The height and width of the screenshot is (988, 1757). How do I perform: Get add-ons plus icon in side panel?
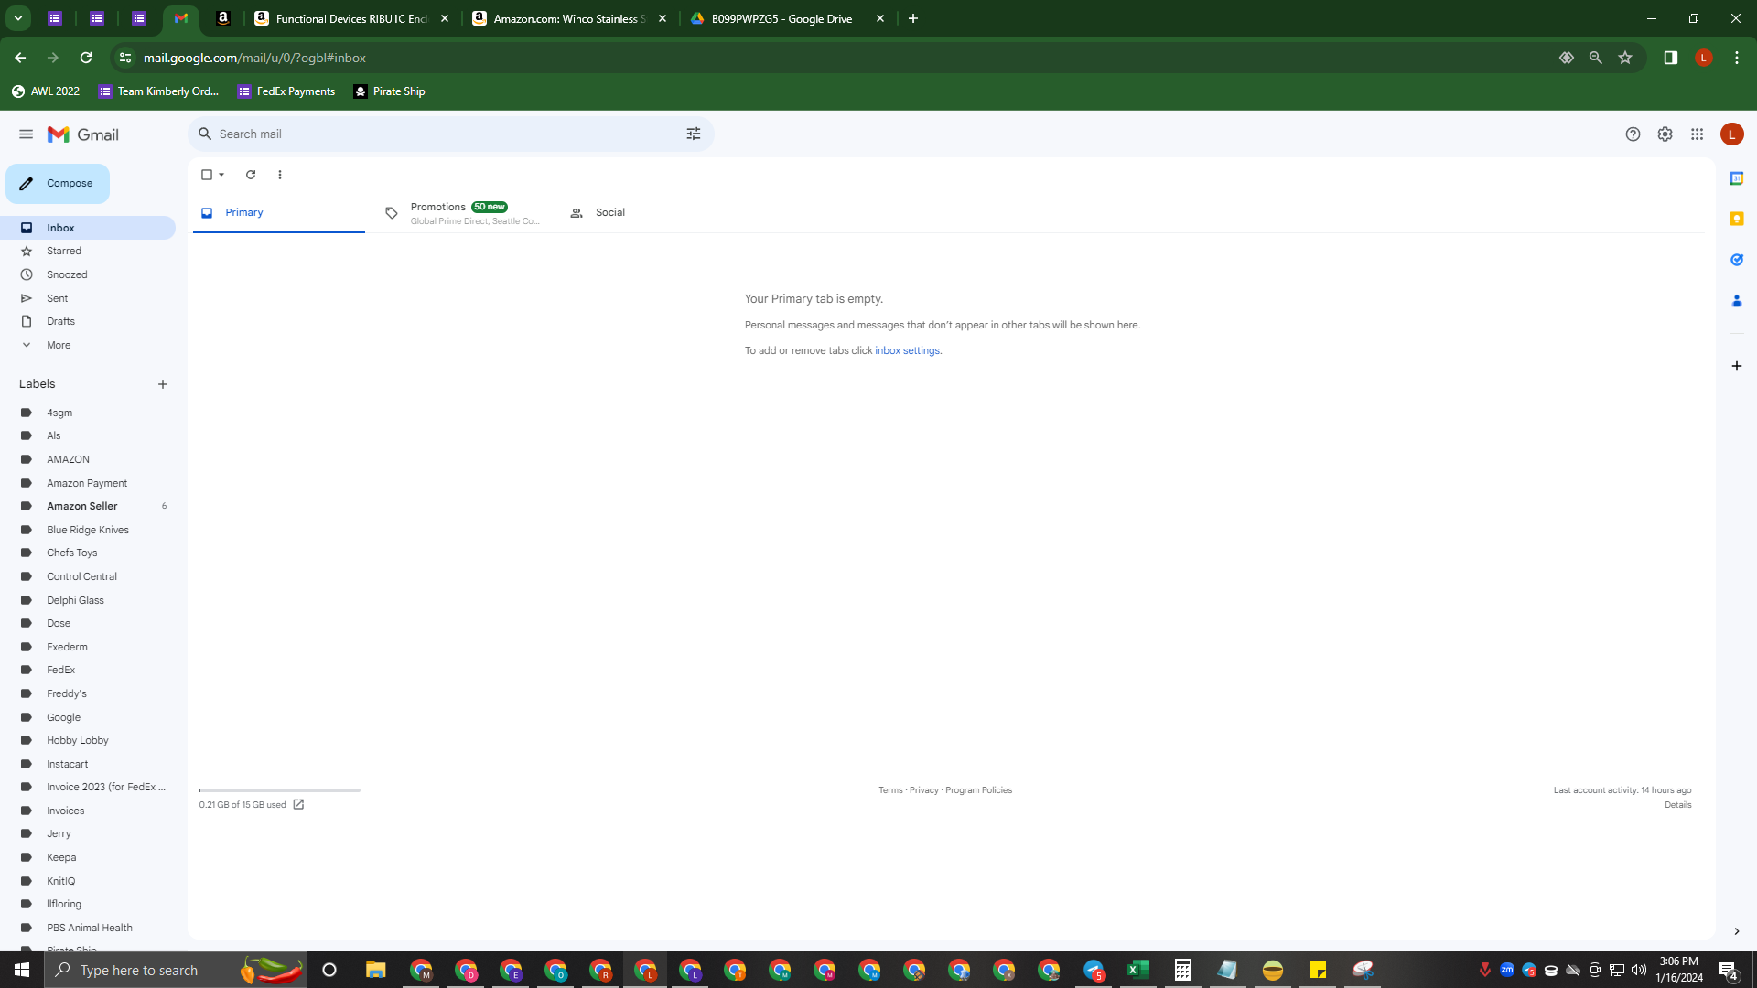[1736, 366]
